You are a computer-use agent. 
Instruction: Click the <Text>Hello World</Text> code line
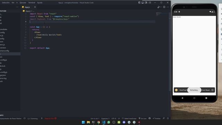49,35
